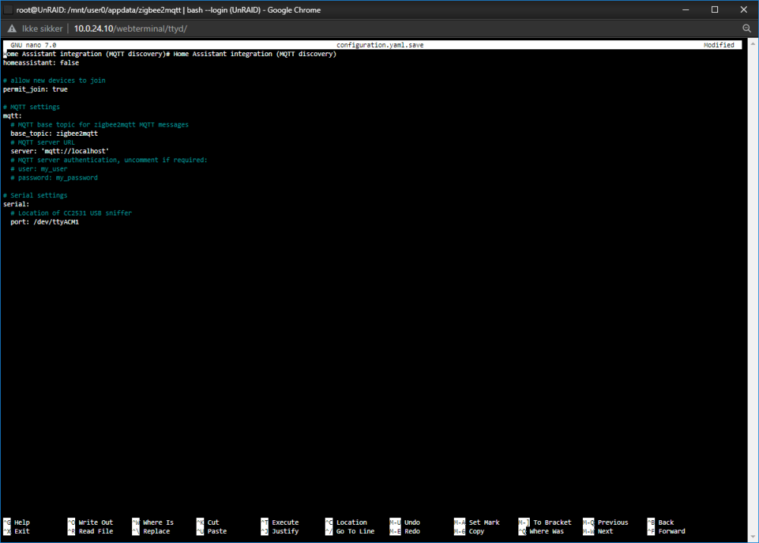
Task: Click the 'homeassistant: false' line
Action: point(41,63)
